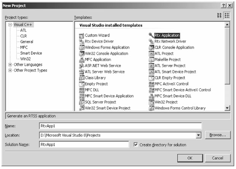Pick the ASP.NET Web Service icon

click(x=81, y=66)
